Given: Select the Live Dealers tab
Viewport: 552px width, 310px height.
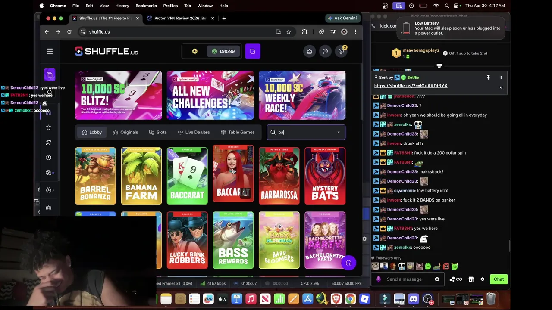Looking at the screenshot, I should point(194,132).
